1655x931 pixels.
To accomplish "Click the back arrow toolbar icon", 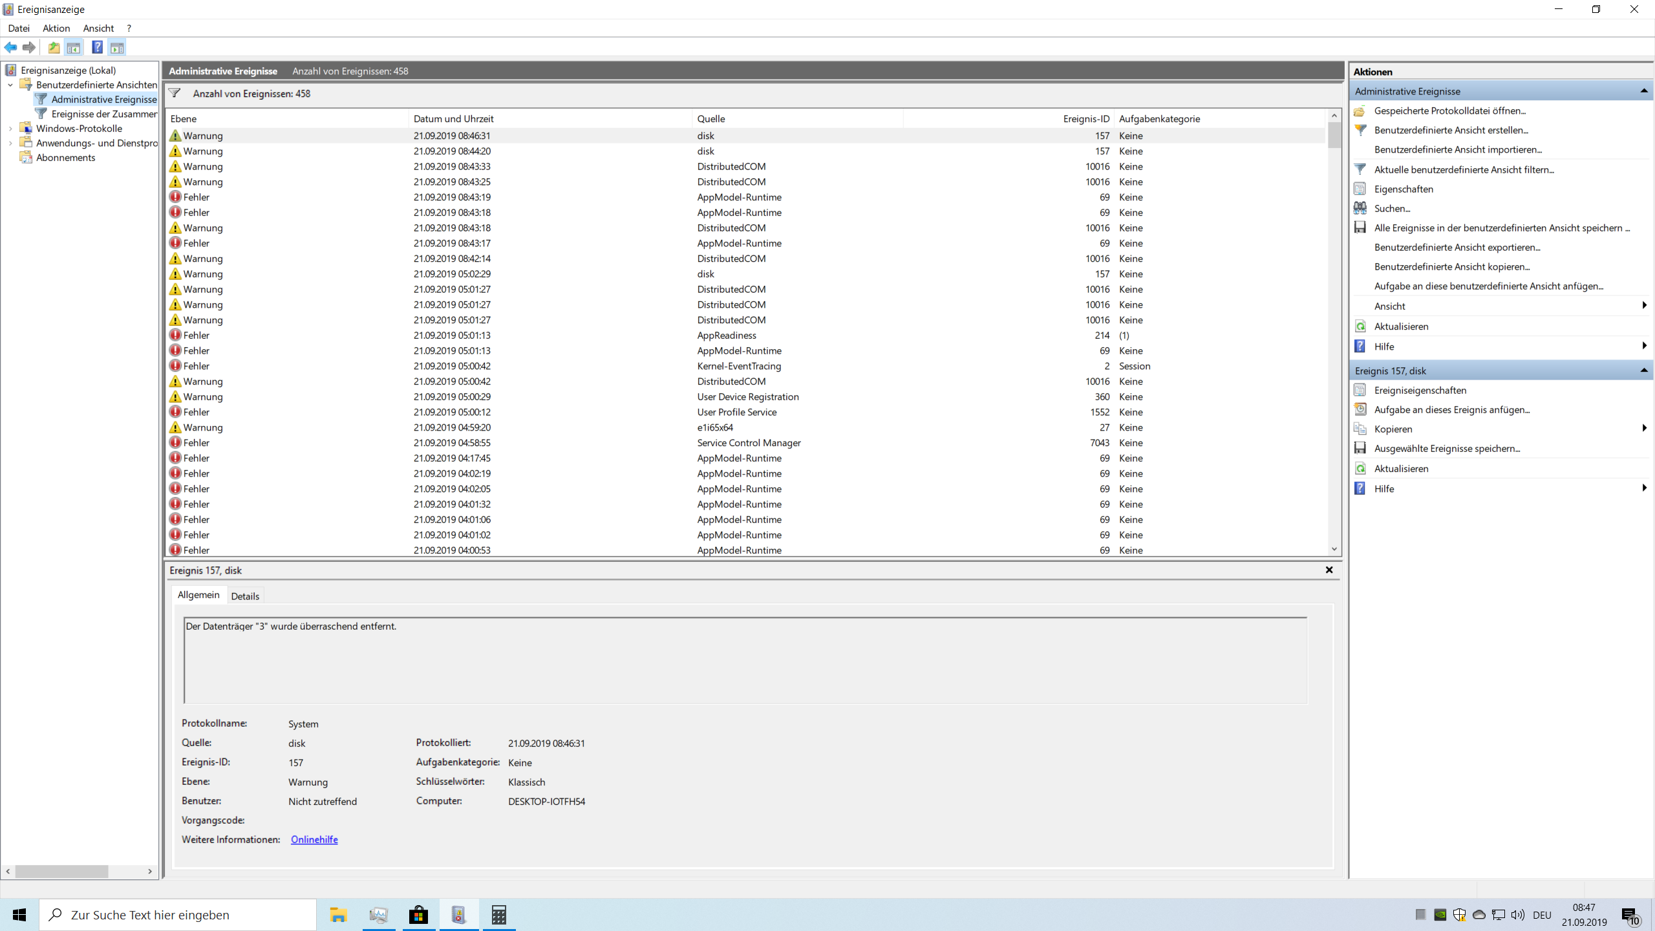I will 11,47.
